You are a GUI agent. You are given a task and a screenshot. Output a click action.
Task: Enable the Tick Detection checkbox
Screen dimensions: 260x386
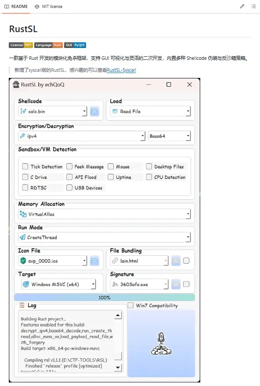(25, 166)
